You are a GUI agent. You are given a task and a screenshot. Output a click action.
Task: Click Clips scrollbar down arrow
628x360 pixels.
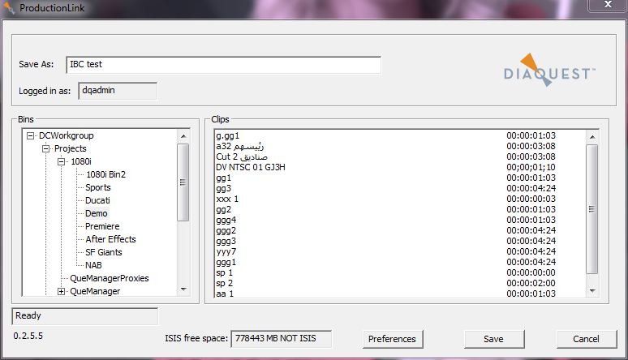tap(592, 291)
